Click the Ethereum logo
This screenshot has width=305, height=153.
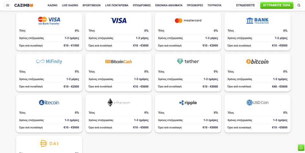(x=119, y=102)
